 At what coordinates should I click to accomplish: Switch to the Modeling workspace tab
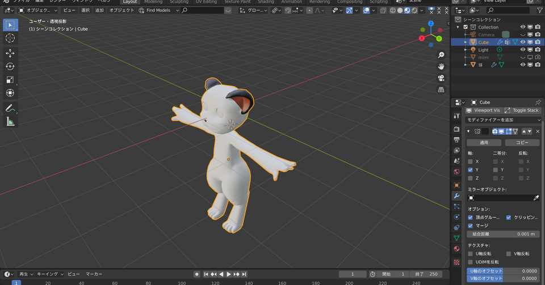point(153,2)
